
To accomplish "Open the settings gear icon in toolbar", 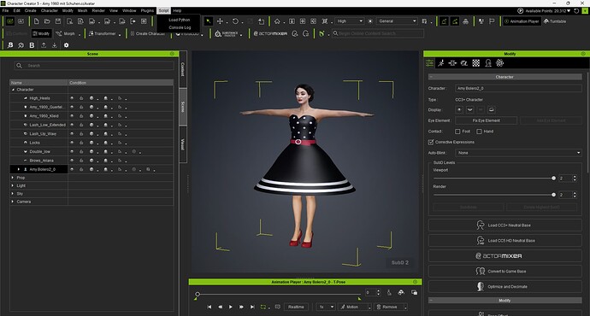I will coord(66,45).
